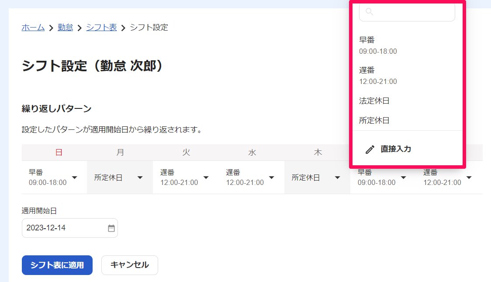Screen dimensions: 491x282
Task: Click the 適用開始日 label
Action: coord(39,211)
